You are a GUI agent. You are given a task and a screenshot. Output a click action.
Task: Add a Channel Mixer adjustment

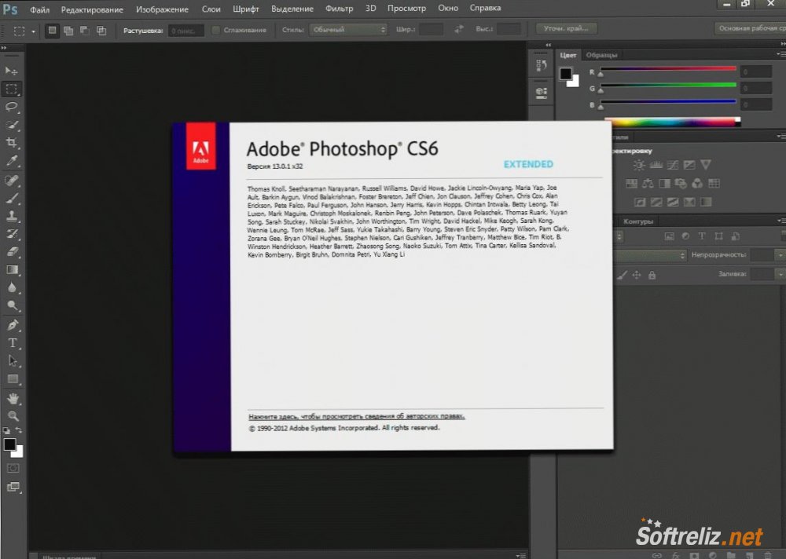[x=697, y=184]
